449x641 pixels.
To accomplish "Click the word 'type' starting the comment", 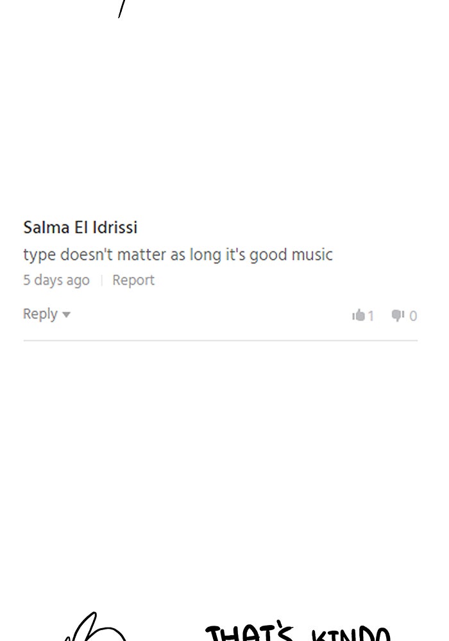I will pyautogui.click(x=39, y=255).
